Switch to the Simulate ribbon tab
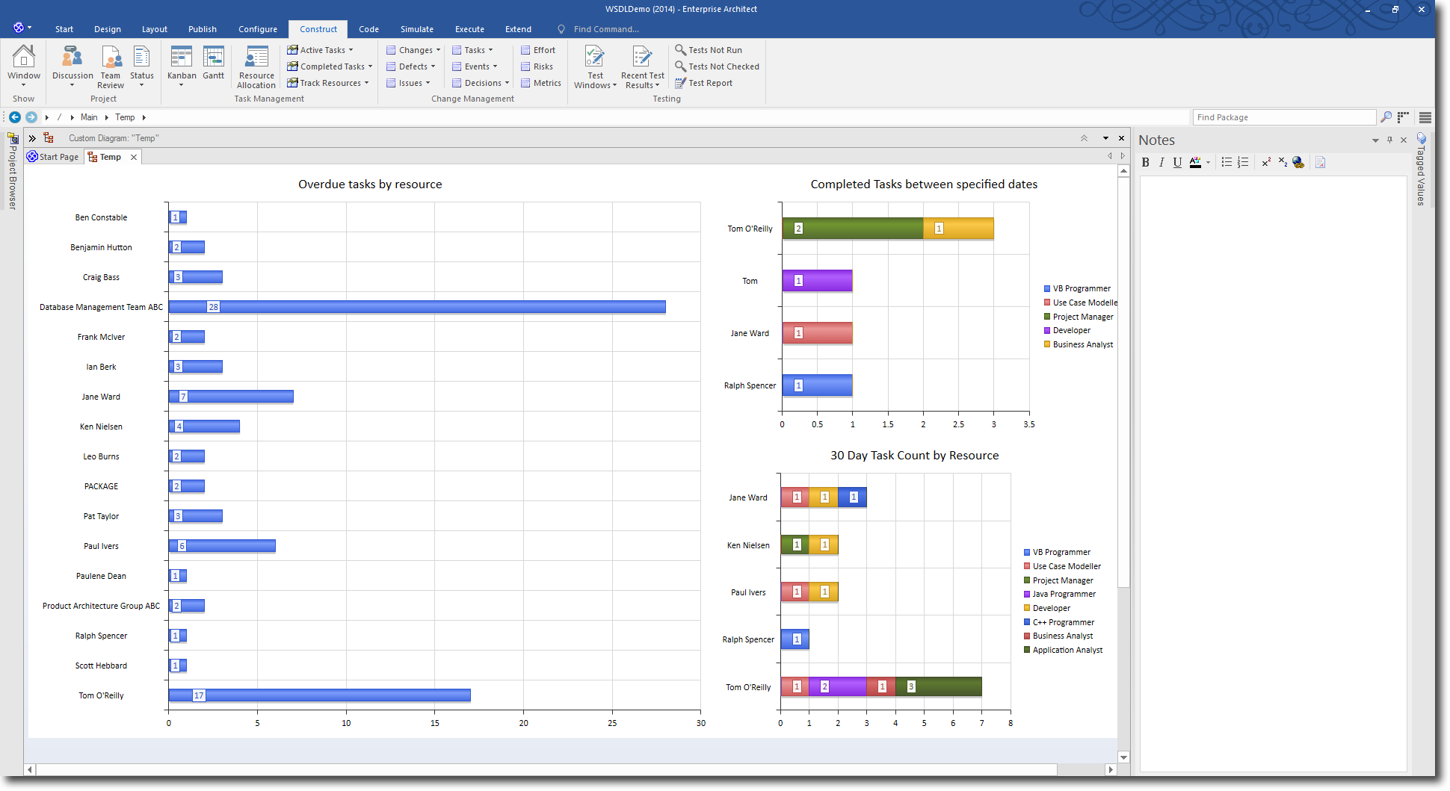The image size is (1450, 791). coord(416,29)
